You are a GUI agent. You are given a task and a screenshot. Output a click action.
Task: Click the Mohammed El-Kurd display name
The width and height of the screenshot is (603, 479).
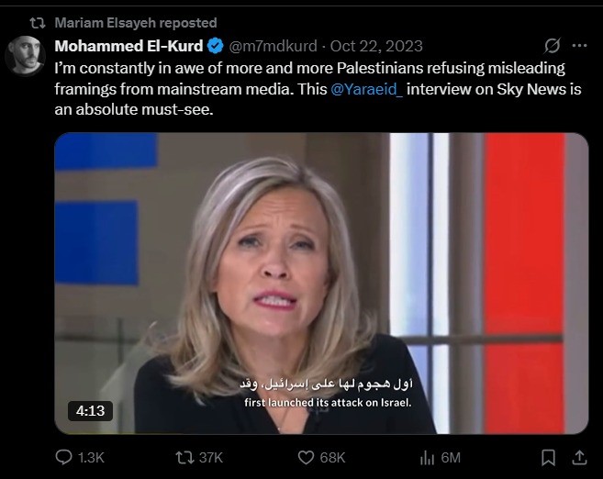[x=128, y=46]
